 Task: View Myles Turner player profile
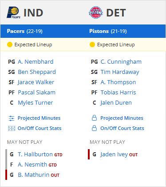pyautogui.click(x=36, y=103)
